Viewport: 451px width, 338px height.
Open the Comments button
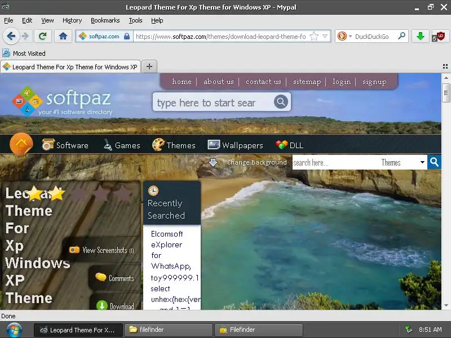coord(115,278)
